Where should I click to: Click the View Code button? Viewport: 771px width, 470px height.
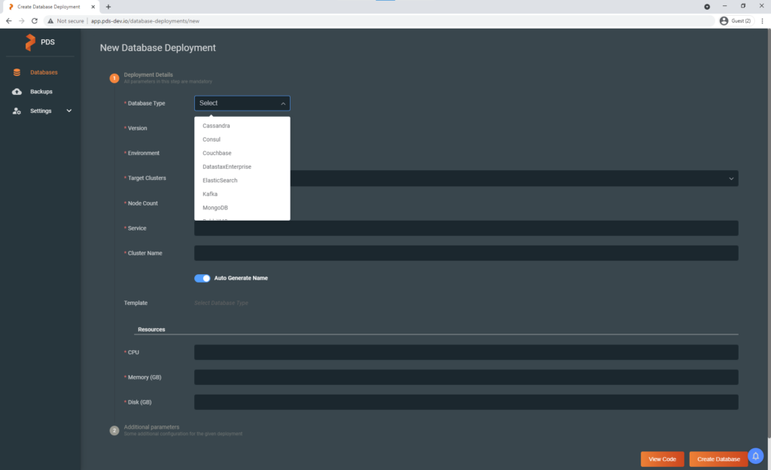662,459
